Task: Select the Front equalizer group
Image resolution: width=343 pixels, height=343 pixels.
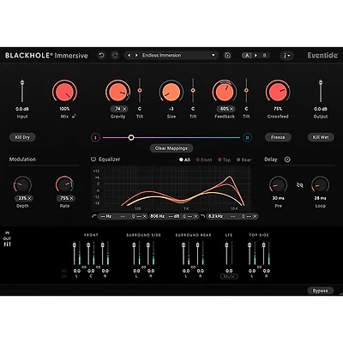Action: coord(204,159)
